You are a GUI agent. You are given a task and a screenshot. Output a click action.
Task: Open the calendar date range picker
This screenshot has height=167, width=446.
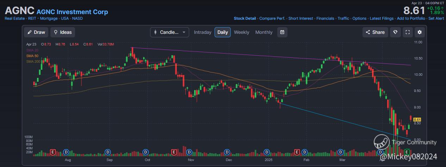(x=282, y=32)
